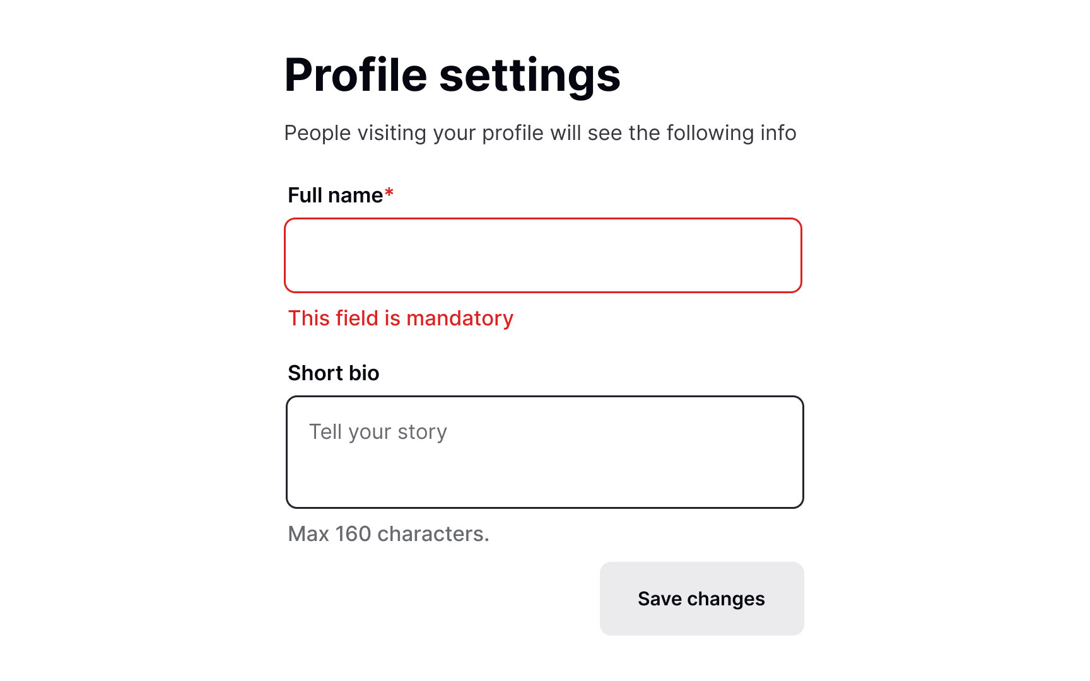Viewport: 1090px width, 681px height.
Task: Click the profile visibility description text
Action: (541, 132)
